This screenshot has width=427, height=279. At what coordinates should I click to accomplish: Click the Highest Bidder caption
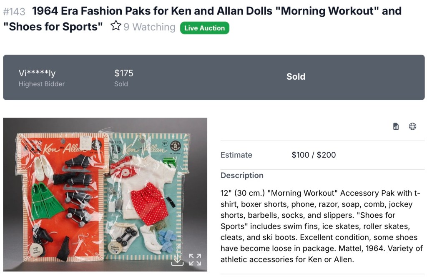42,84
